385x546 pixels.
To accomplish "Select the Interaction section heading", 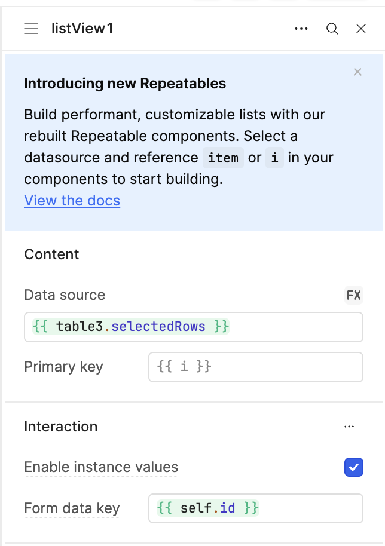I will point(61,427).
